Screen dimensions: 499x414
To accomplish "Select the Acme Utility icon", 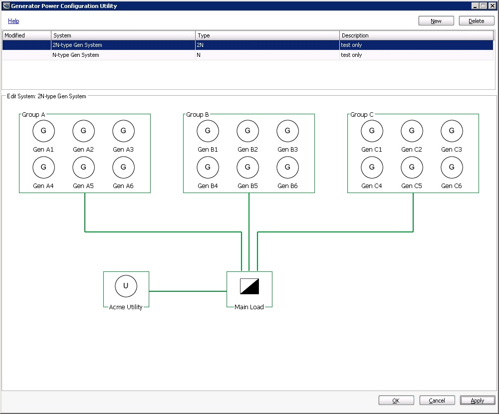I will pyautogui.click(x=126, y=286).
